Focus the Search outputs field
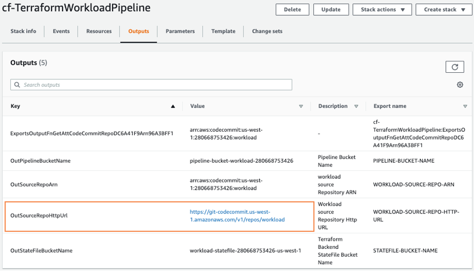The image size is (474, 271). click(x=151, y=85)
